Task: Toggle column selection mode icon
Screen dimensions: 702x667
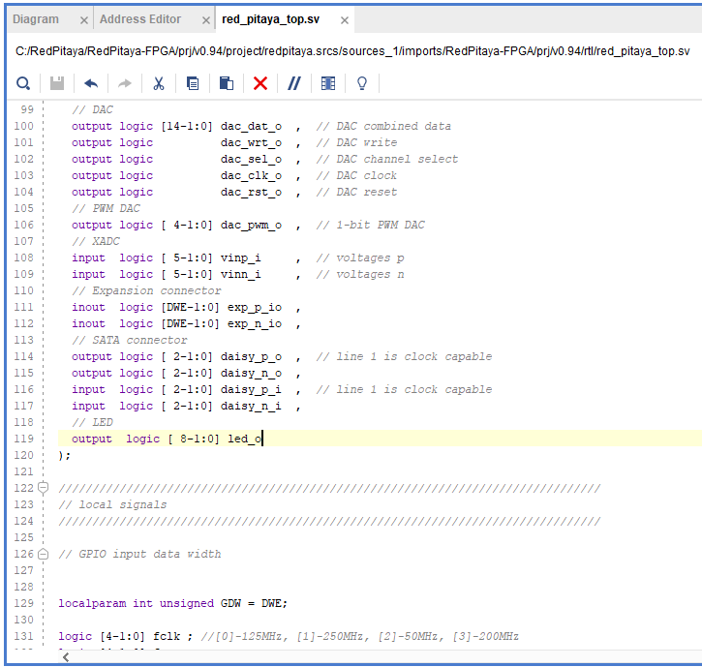Action: point(328,83)
